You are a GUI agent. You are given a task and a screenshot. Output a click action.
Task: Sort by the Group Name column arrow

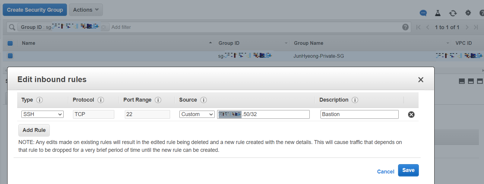coord(448,43)
